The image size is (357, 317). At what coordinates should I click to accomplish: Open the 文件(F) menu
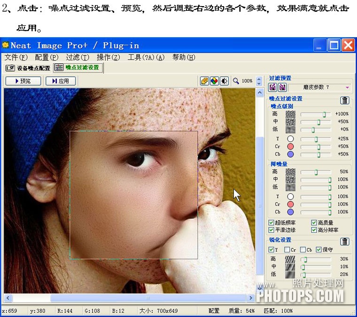pos(16,57)
